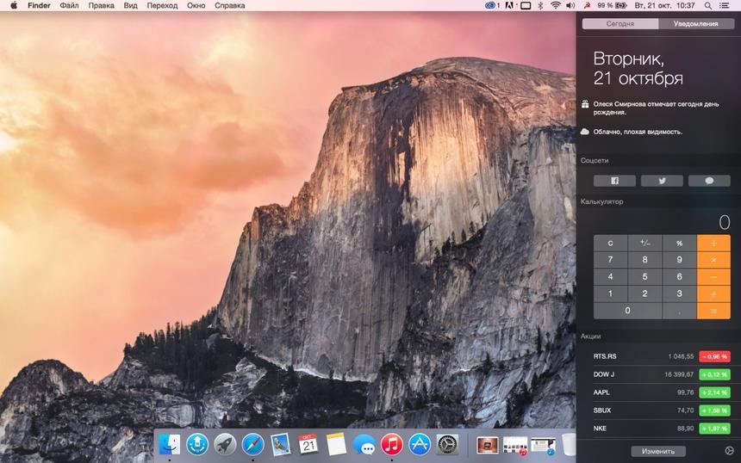Post to Facebook from the social widget

point(614,181)
